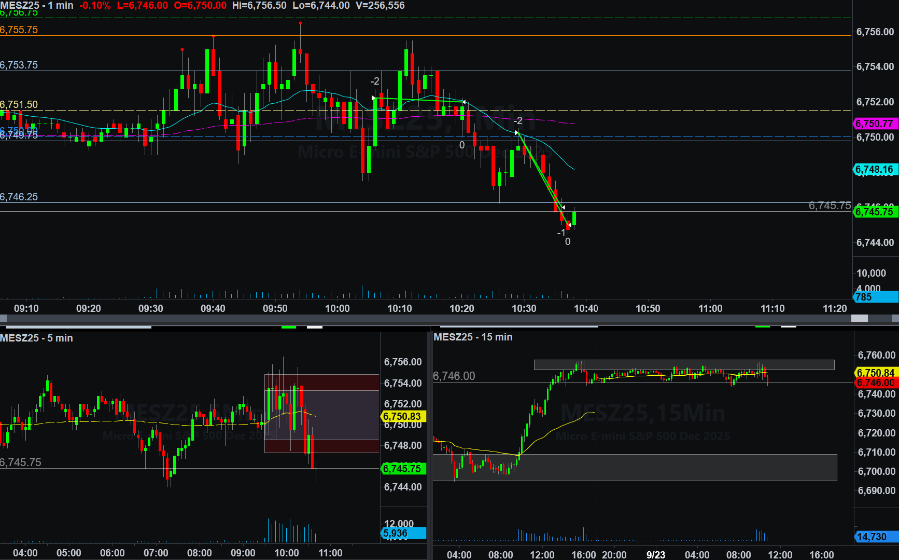899x560 pixels.
Task: Click the blue 785 volume tag
Action: point(875,297)
